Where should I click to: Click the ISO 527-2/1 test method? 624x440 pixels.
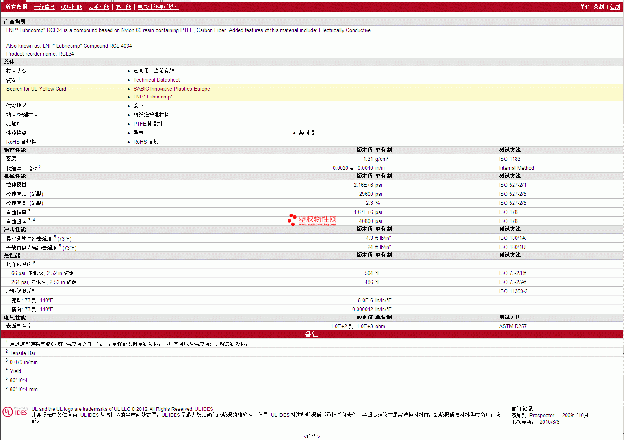512,185
